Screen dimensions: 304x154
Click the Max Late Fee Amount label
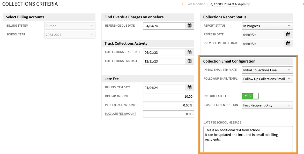pos(121,114)
